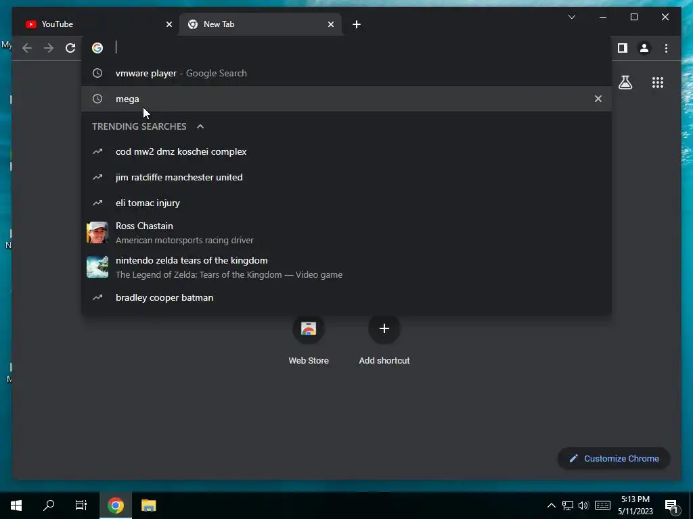The width and height of the screenshot is (693, 519).
Task: Choose vmware player history suggestion
Action: (x=346, y=73)
